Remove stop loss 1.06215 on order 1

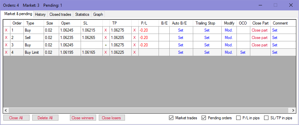point(106,30)
